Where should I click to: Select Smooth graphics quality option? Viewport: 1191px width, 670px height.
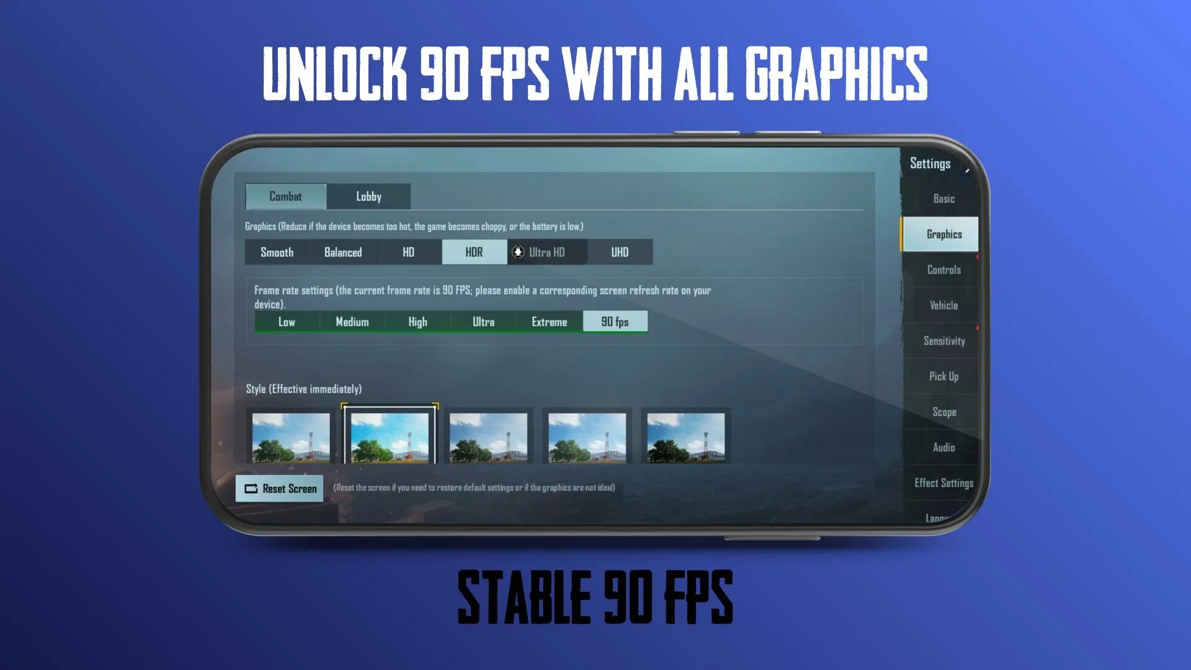pos(277,252)
